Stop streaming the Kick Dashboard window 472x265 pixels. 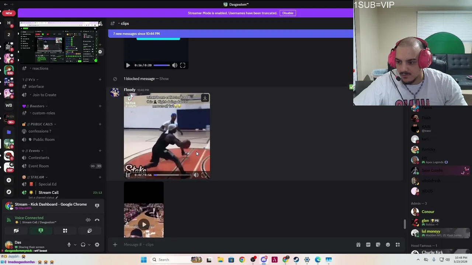(x=97, y=206)
